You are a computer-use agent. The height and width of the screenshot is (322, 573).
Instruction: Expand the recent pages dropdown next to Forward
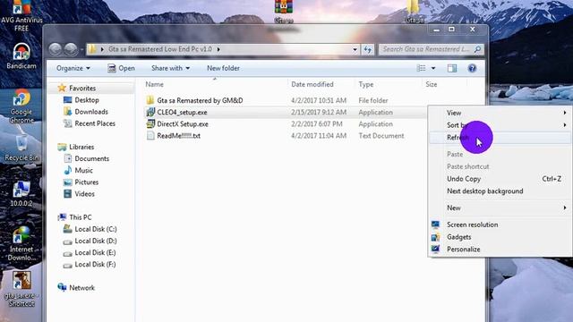81,49
